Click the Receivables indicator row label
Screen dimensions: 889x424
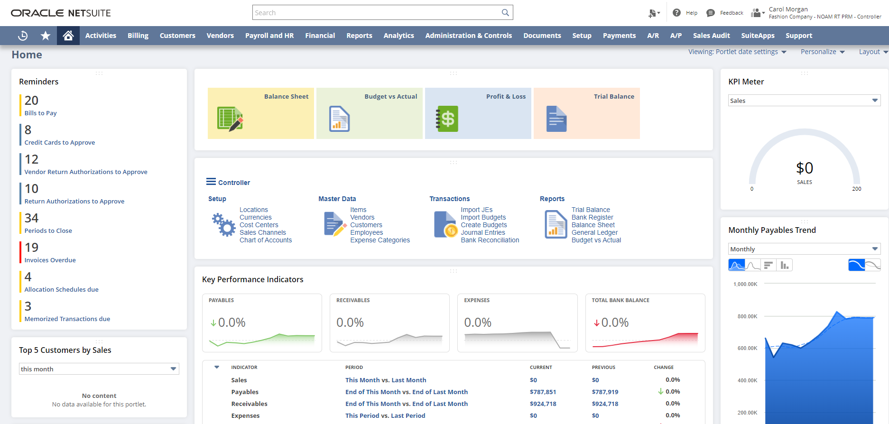pyautogui.click(x=250, y=404)
